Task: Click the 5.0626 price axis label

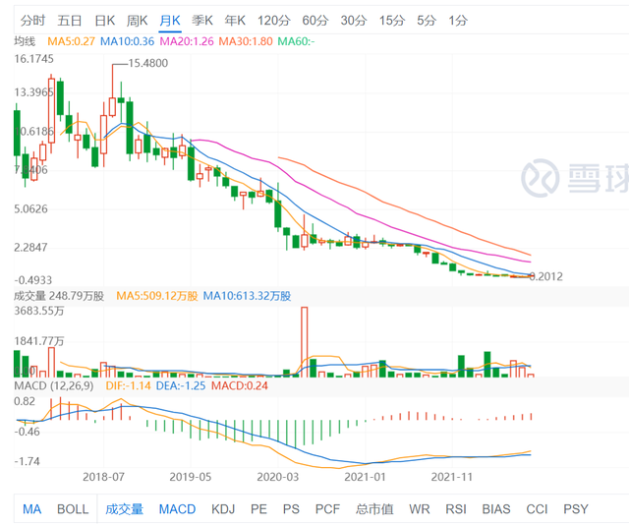Action: pyautogui.click(x=30, y=209)
